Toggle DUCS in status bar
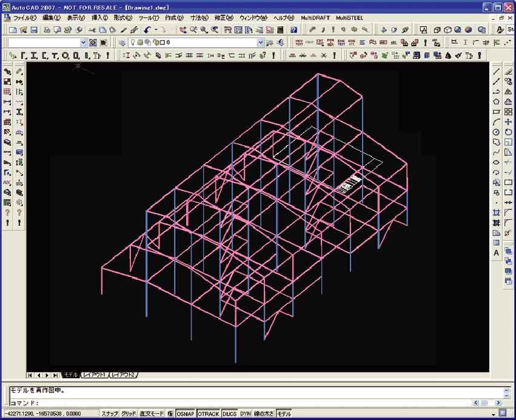The image size is (516, 420). 229,413
